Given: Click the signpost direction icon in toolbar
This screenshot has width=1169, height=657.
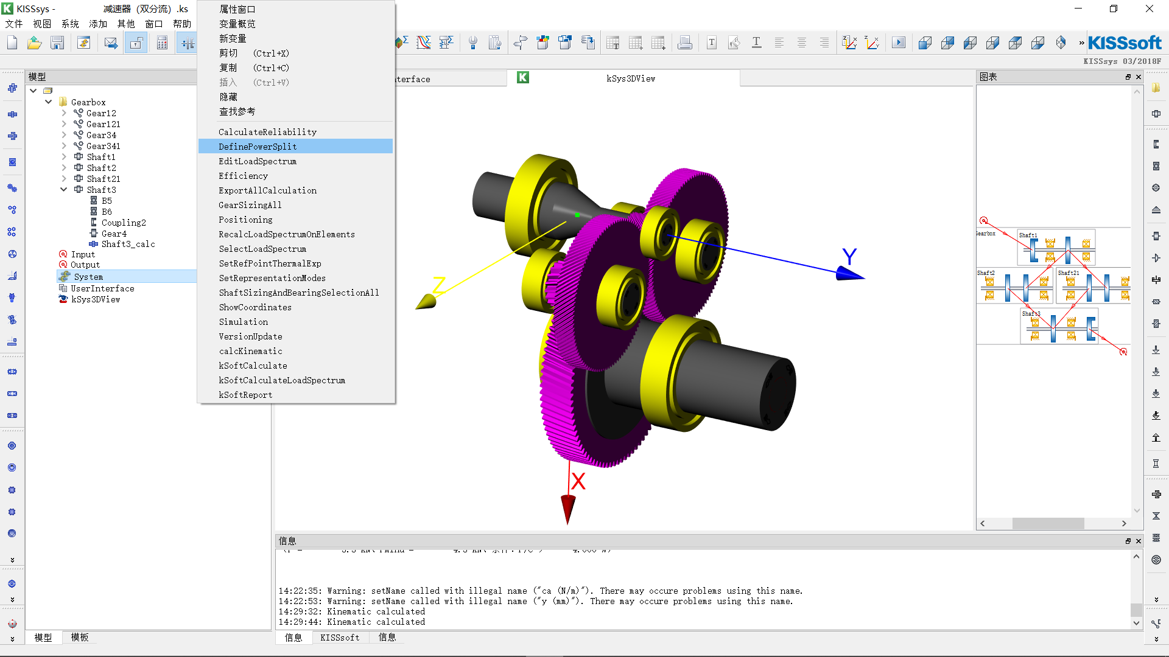Looking at the screenshot, I should (x=520, y=43).
